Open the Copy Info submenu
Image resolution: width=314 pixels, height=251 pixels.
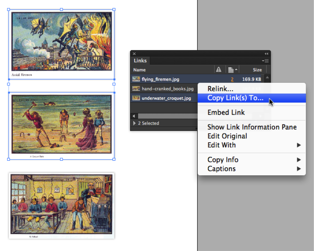coord(251,160)
